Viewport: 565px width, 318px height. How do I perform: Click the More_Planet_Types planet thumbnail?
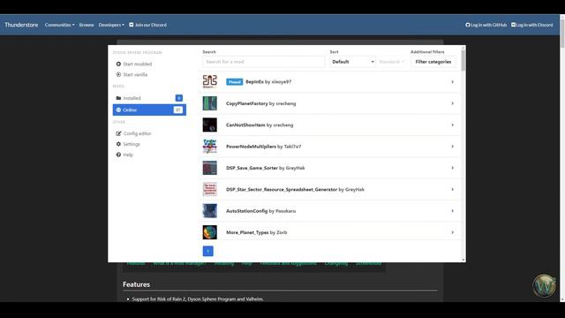(210, 232)
